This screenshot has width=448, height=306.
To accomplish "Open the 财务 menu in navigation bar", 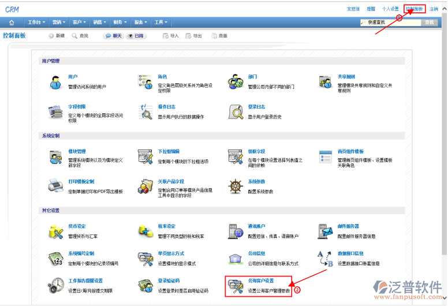I will 120,23.
